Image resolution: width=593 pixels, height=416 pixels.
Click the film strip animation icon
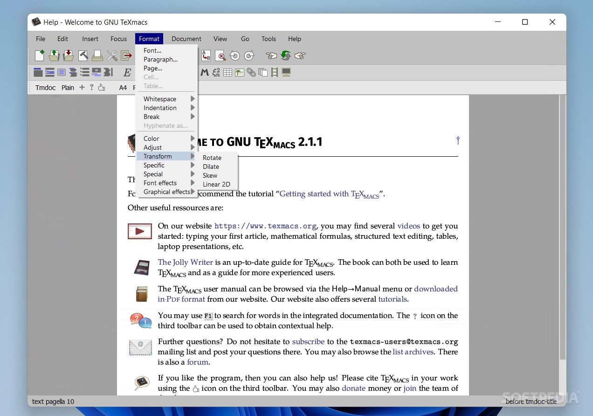(275, 72)
